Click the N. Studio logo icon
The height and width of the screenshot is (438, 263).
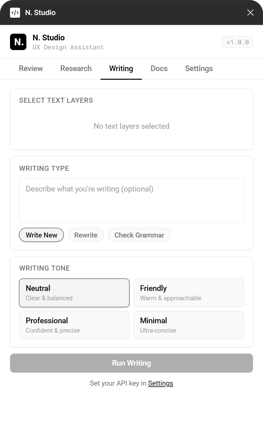pyautogui.click(x=18, y=42)
